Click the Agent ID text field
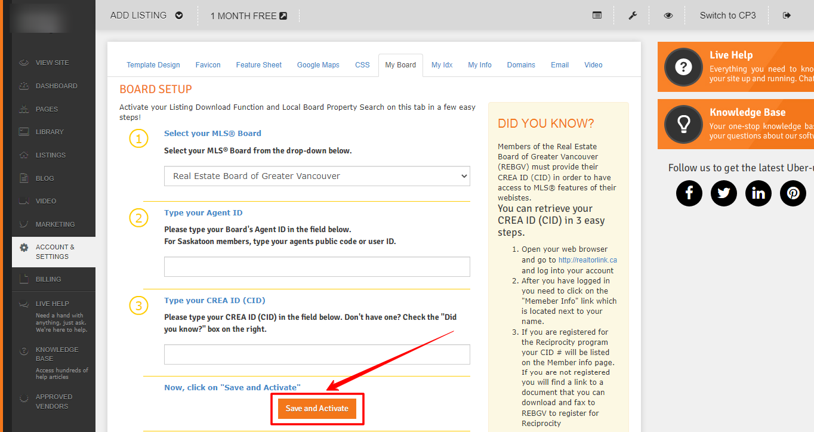The height and width of the screenshot is (432, 814). point(317,267)
